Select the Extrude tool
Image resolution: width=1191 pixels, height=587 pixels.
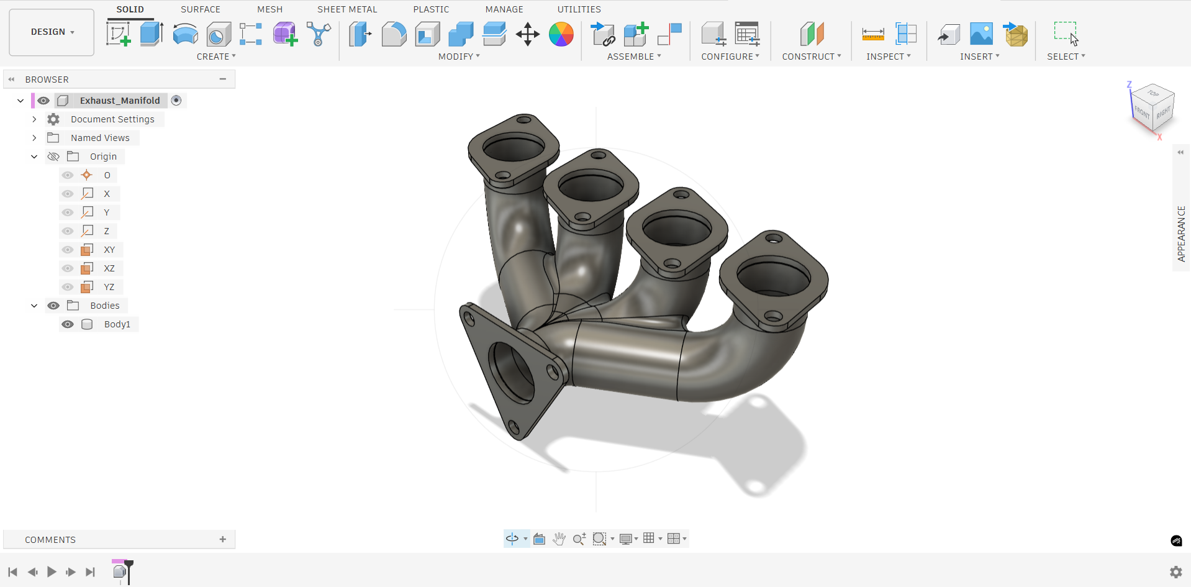click(x=152, y=34)
